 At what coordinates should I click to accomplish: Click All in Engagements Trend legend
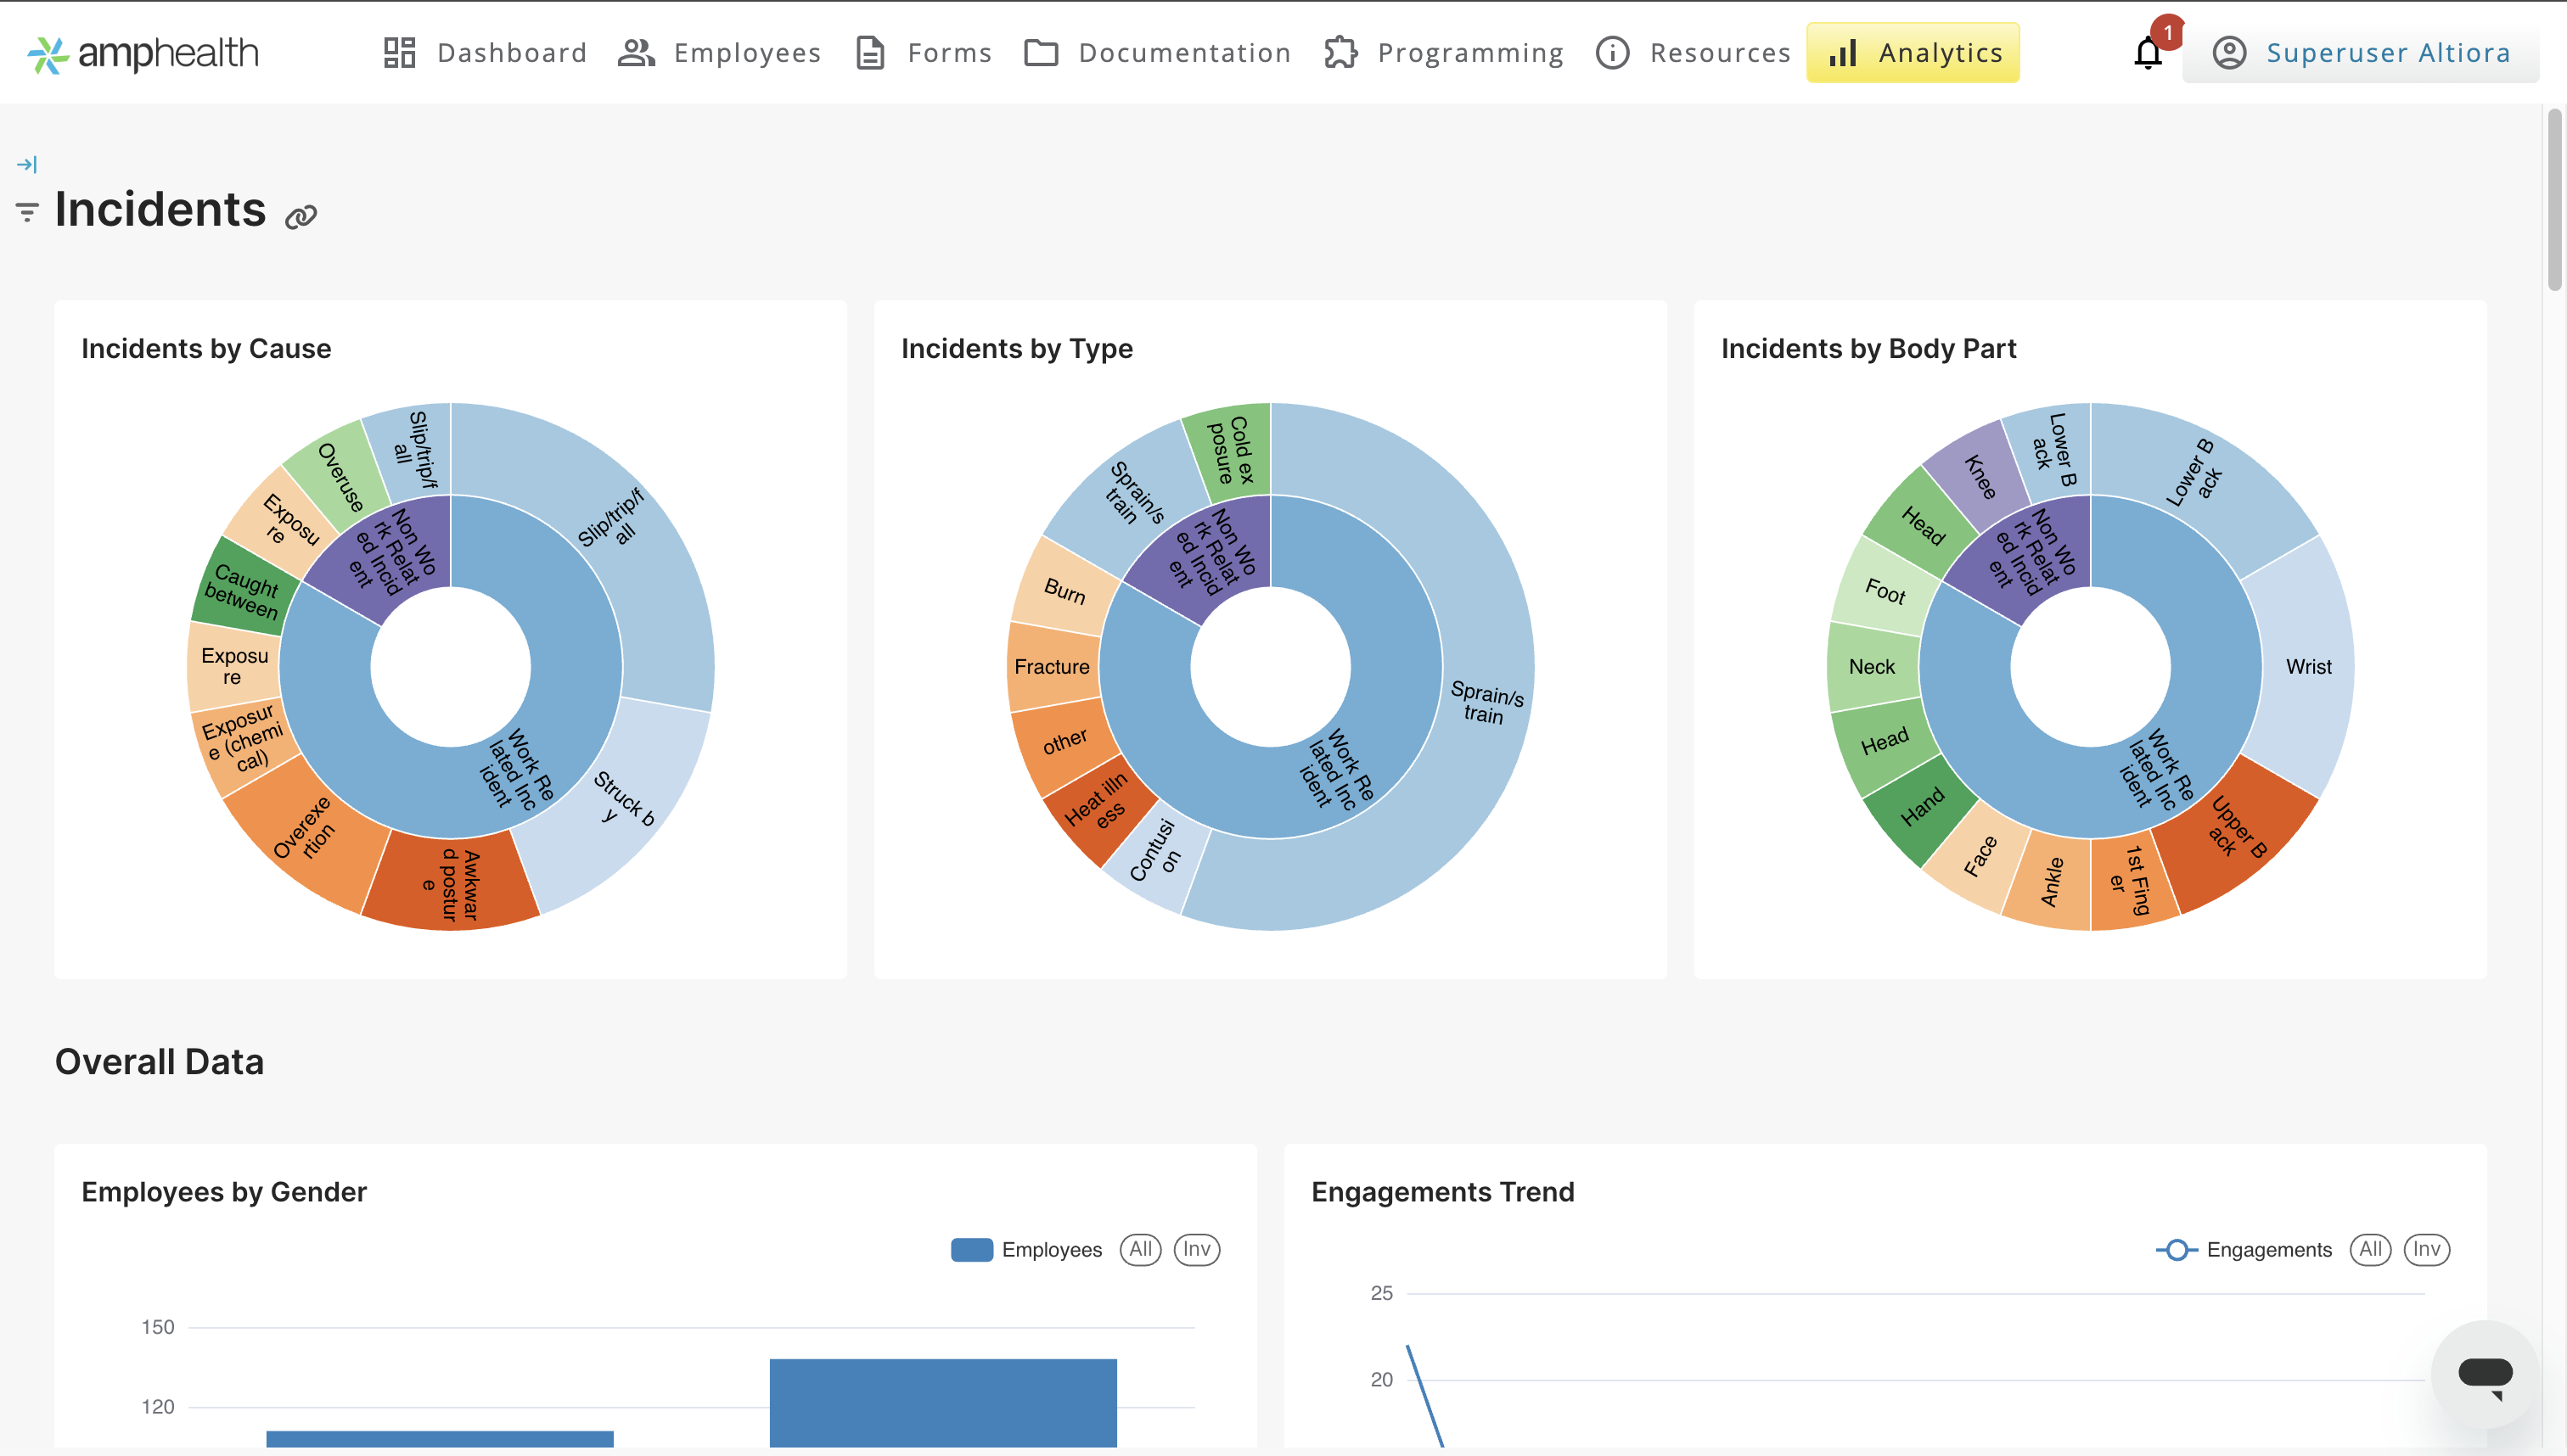[x=2370, y=1250]
